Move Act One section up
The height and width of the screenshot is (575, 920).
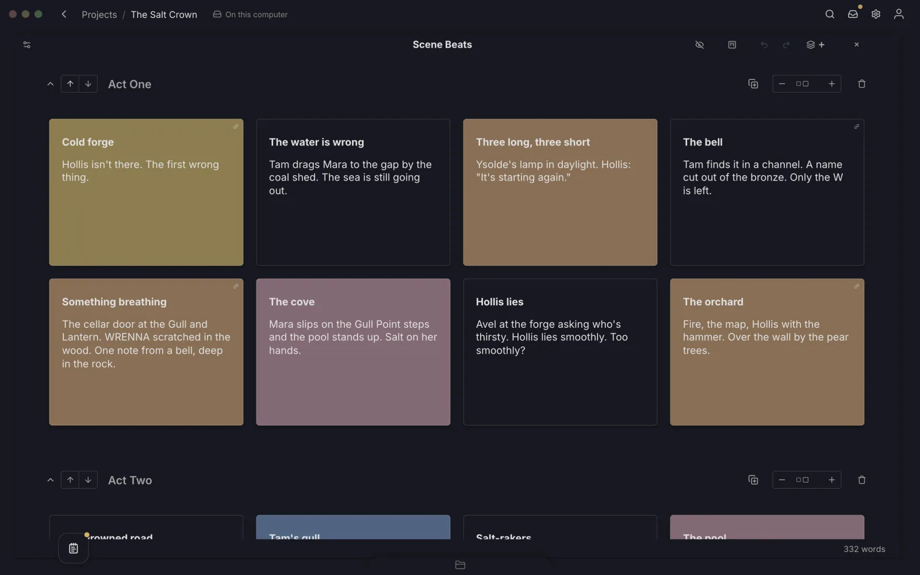click(70, 84)
